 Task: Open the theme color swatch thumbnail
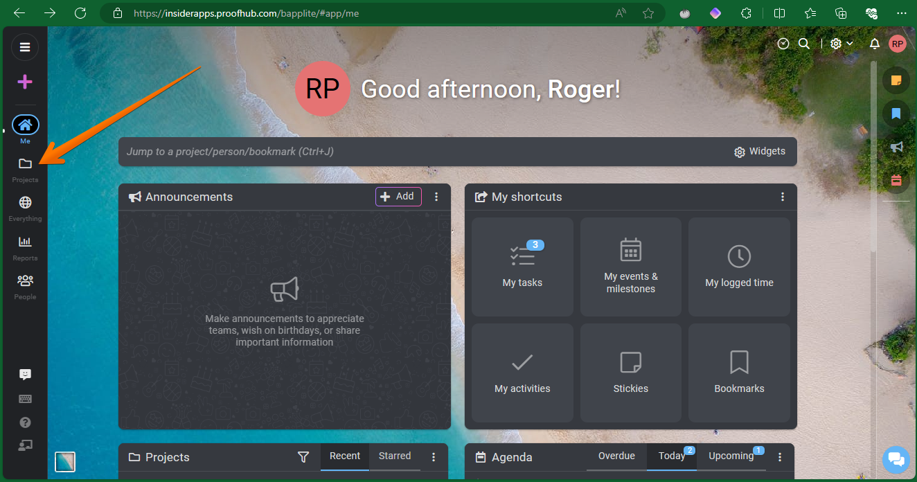point(65,461)
